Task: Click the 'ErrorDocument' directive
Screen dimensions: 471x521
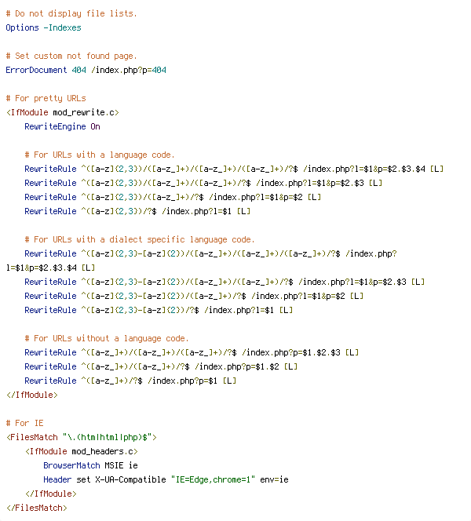Action: pos(36,70)
